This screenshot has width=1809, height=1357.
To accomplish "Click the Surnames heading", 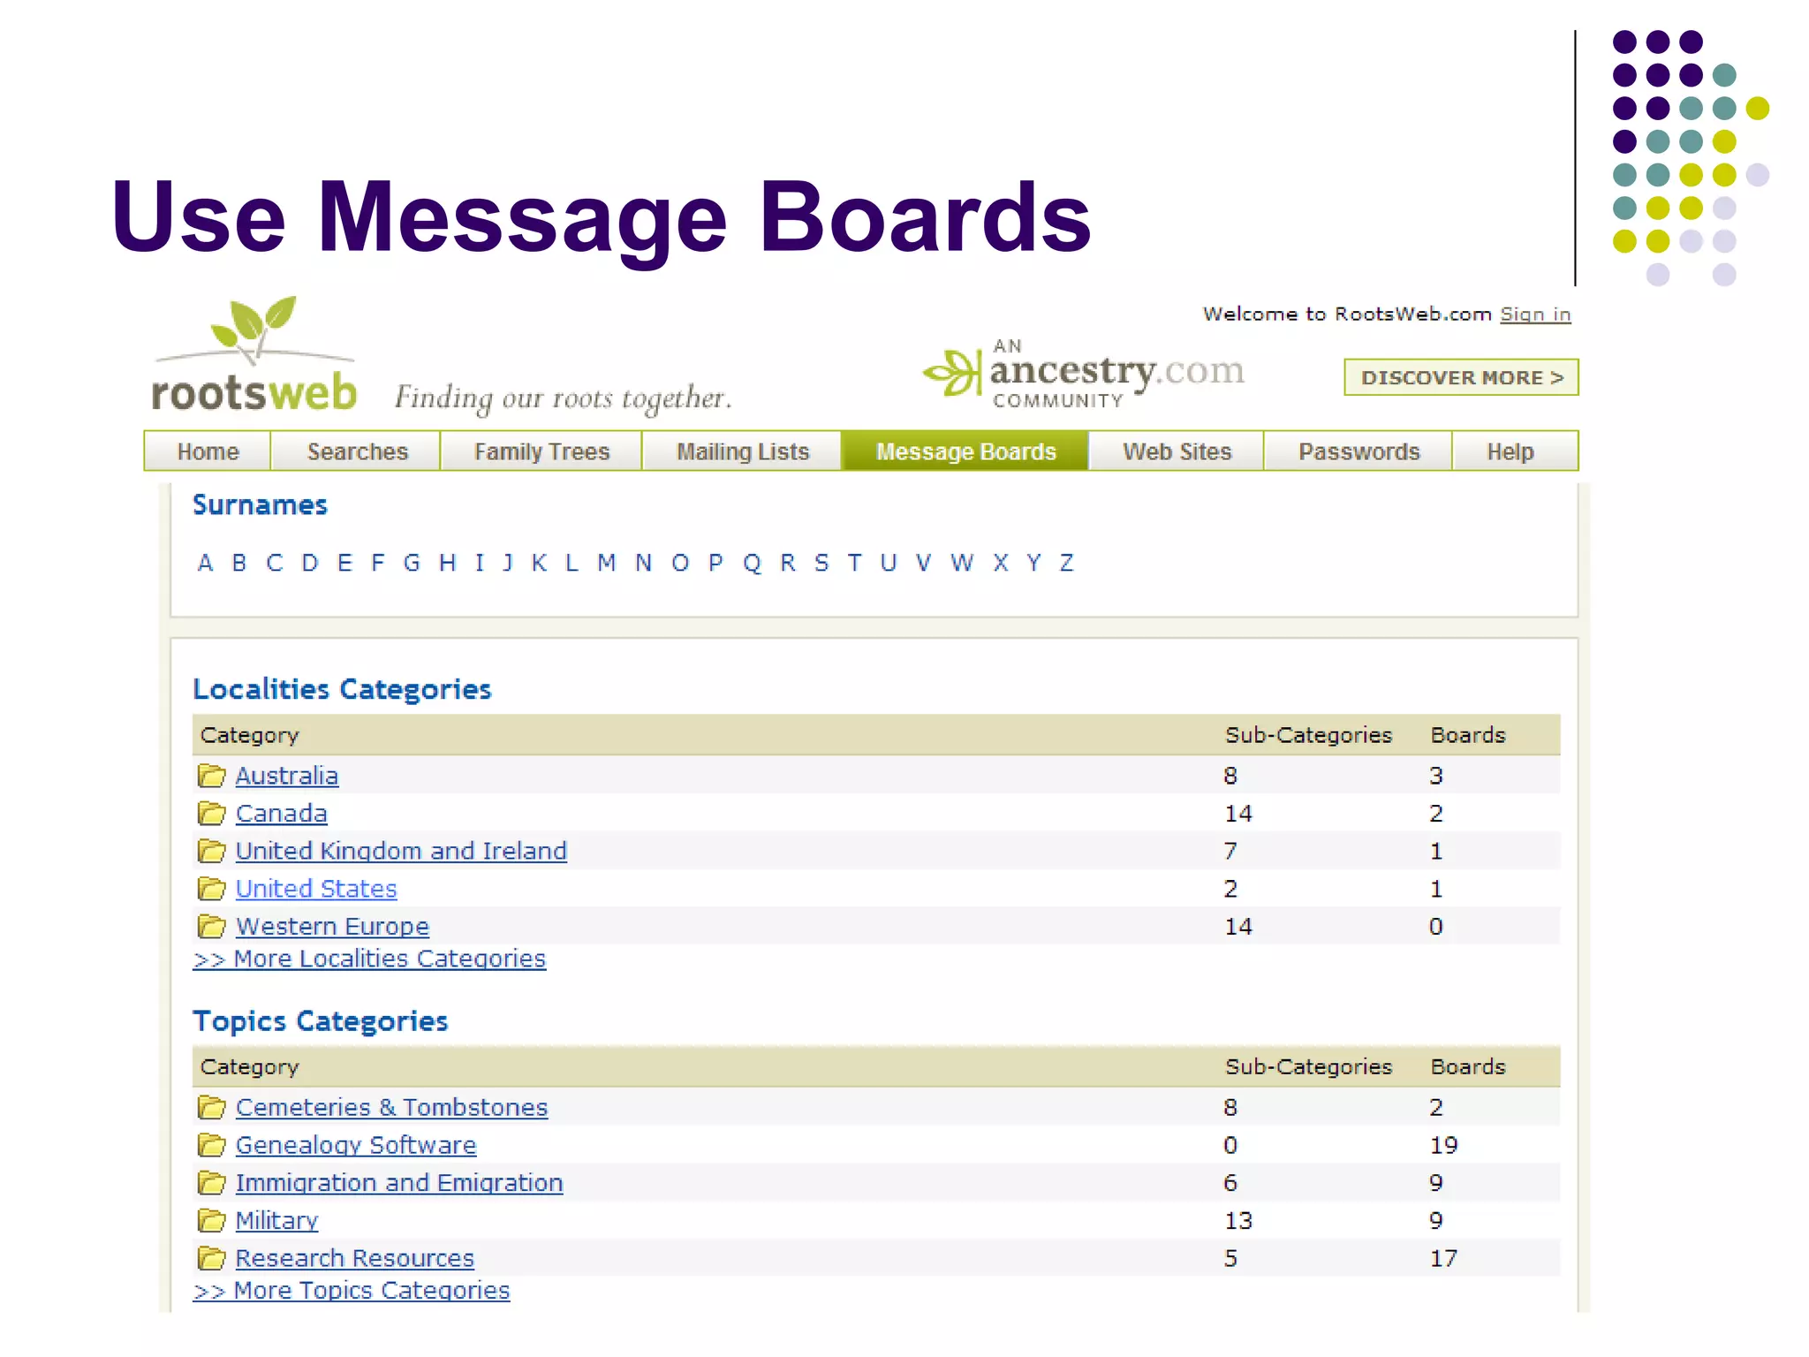I will (x=260, y=505).
